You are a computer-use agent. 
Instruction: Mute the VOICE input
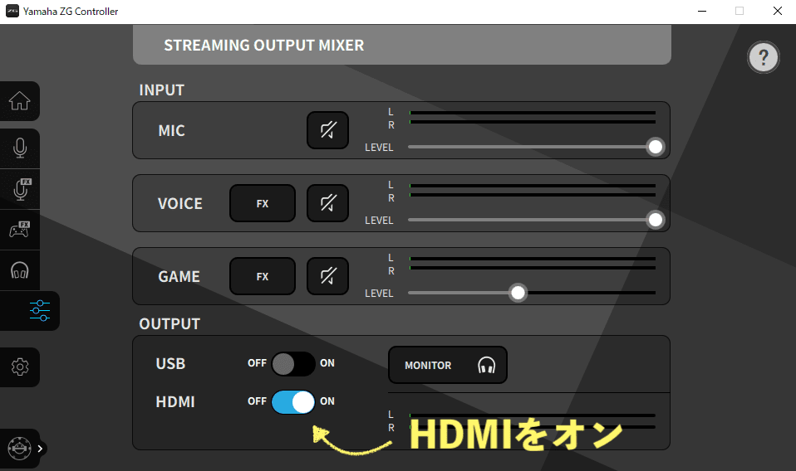point(327,203)
